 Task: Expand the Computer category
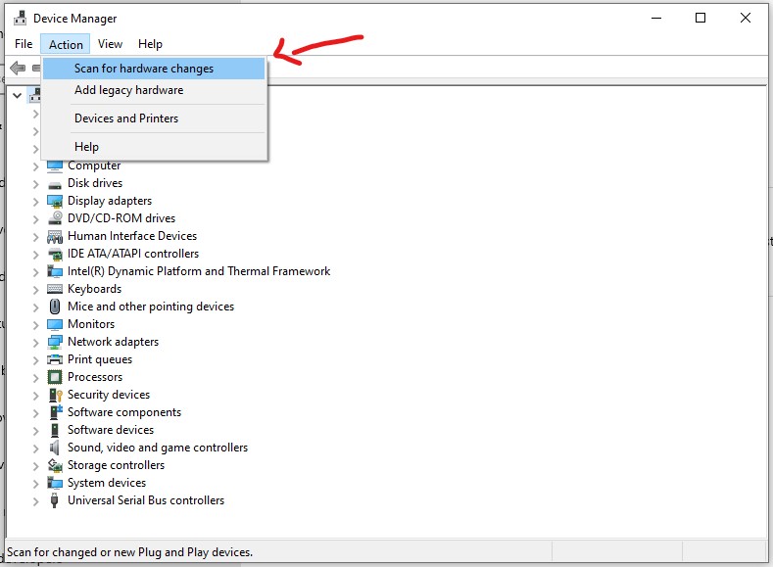tap(35, 166)
